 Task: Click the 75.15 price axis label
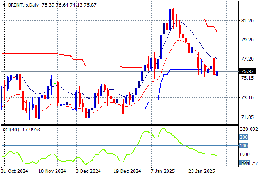(247, 78)
